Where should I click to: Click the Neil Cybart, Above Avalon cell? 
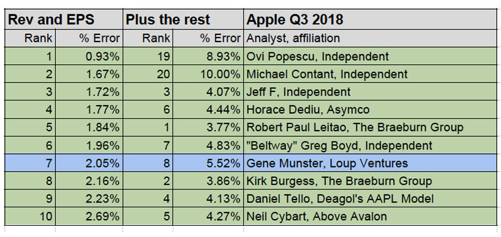tap(371, 217)
